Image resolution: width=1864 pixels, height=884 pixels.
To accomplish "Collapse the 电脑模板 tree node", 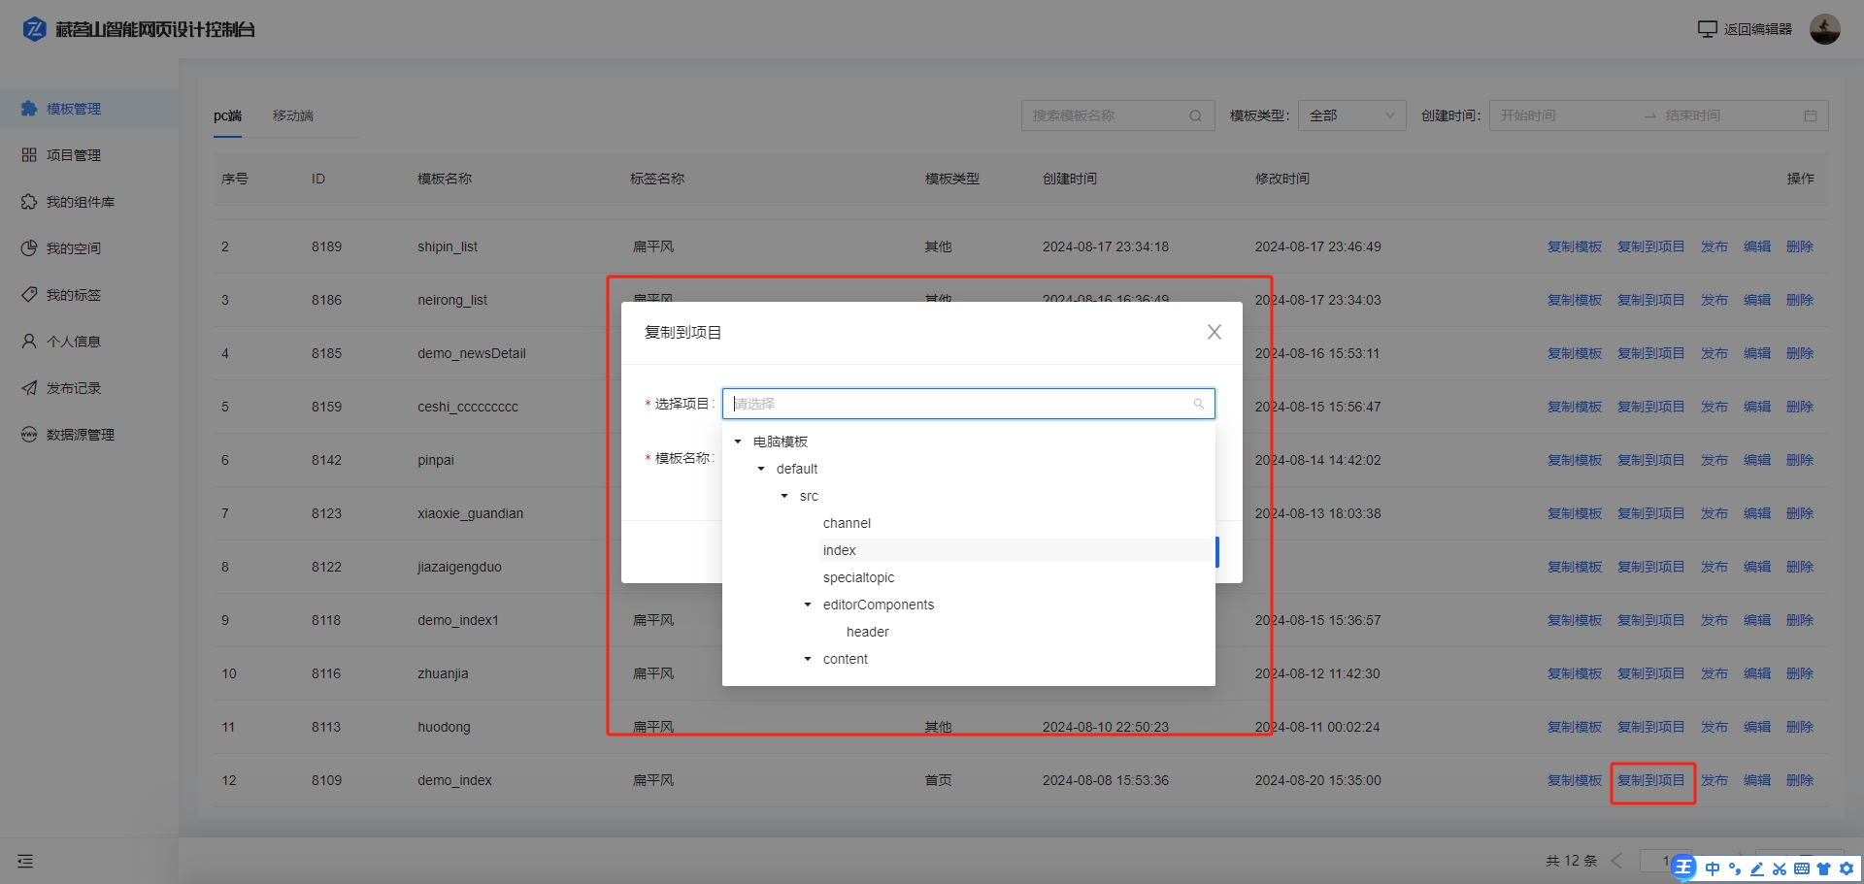I will pyautogui.click(x=738, y=442).
